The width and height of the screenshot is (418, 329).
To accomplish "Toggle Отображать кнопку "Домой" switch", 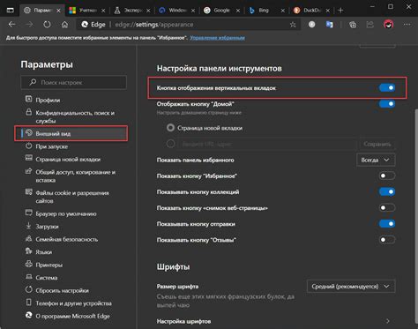I will (x=387, y=103).
